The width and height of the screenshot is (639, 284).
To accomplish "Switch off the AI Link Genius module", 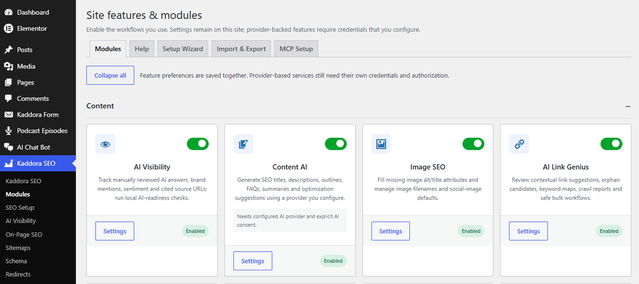I will pyautogui.click(x=612, y=144).
